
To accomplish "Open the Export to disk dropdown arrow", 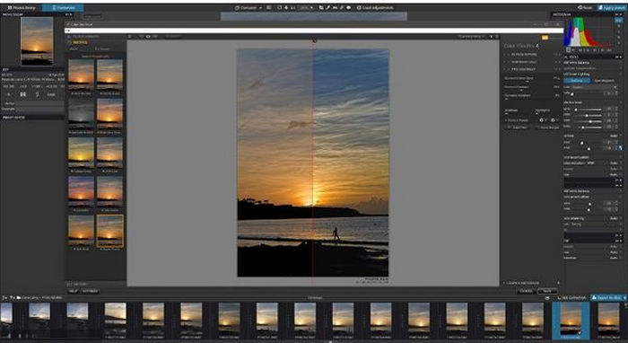I will (x=624, y=298).
